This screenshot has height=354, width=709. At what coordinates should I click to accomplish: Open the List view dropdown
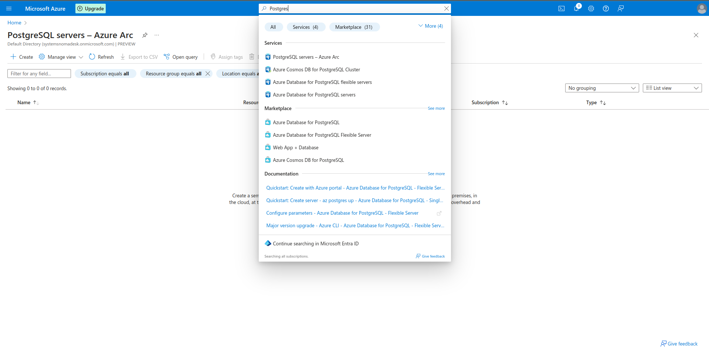point(672,88)
